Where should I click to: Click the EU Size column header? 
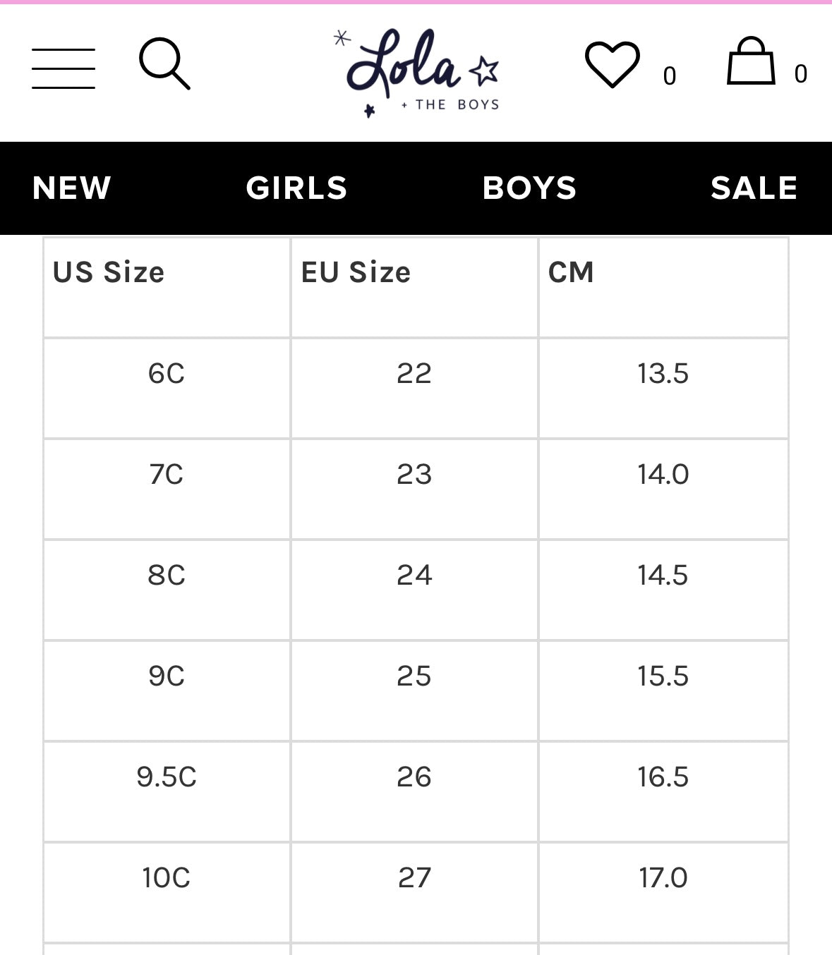coord(356,272)
